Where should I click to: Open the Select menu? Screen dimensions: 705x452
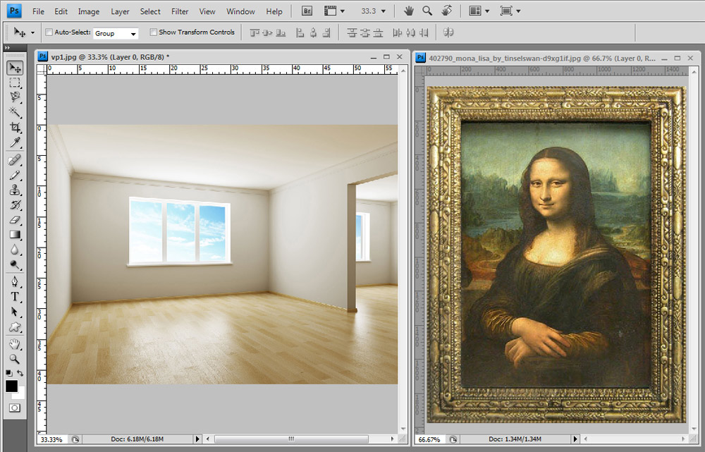[150, 11]
